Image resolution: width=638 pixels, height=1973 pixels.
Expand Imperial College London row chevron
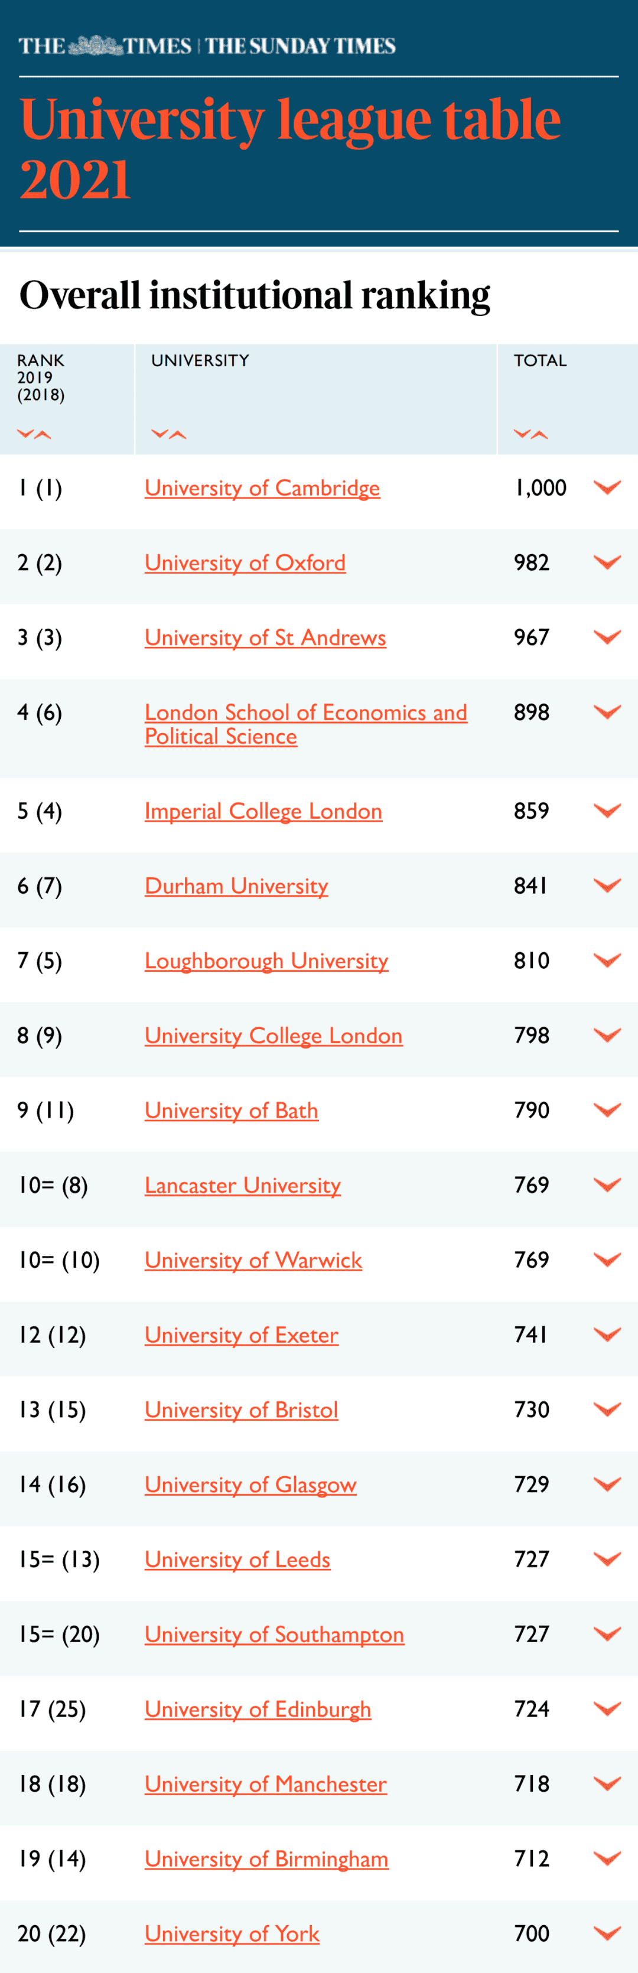[607, 810]
